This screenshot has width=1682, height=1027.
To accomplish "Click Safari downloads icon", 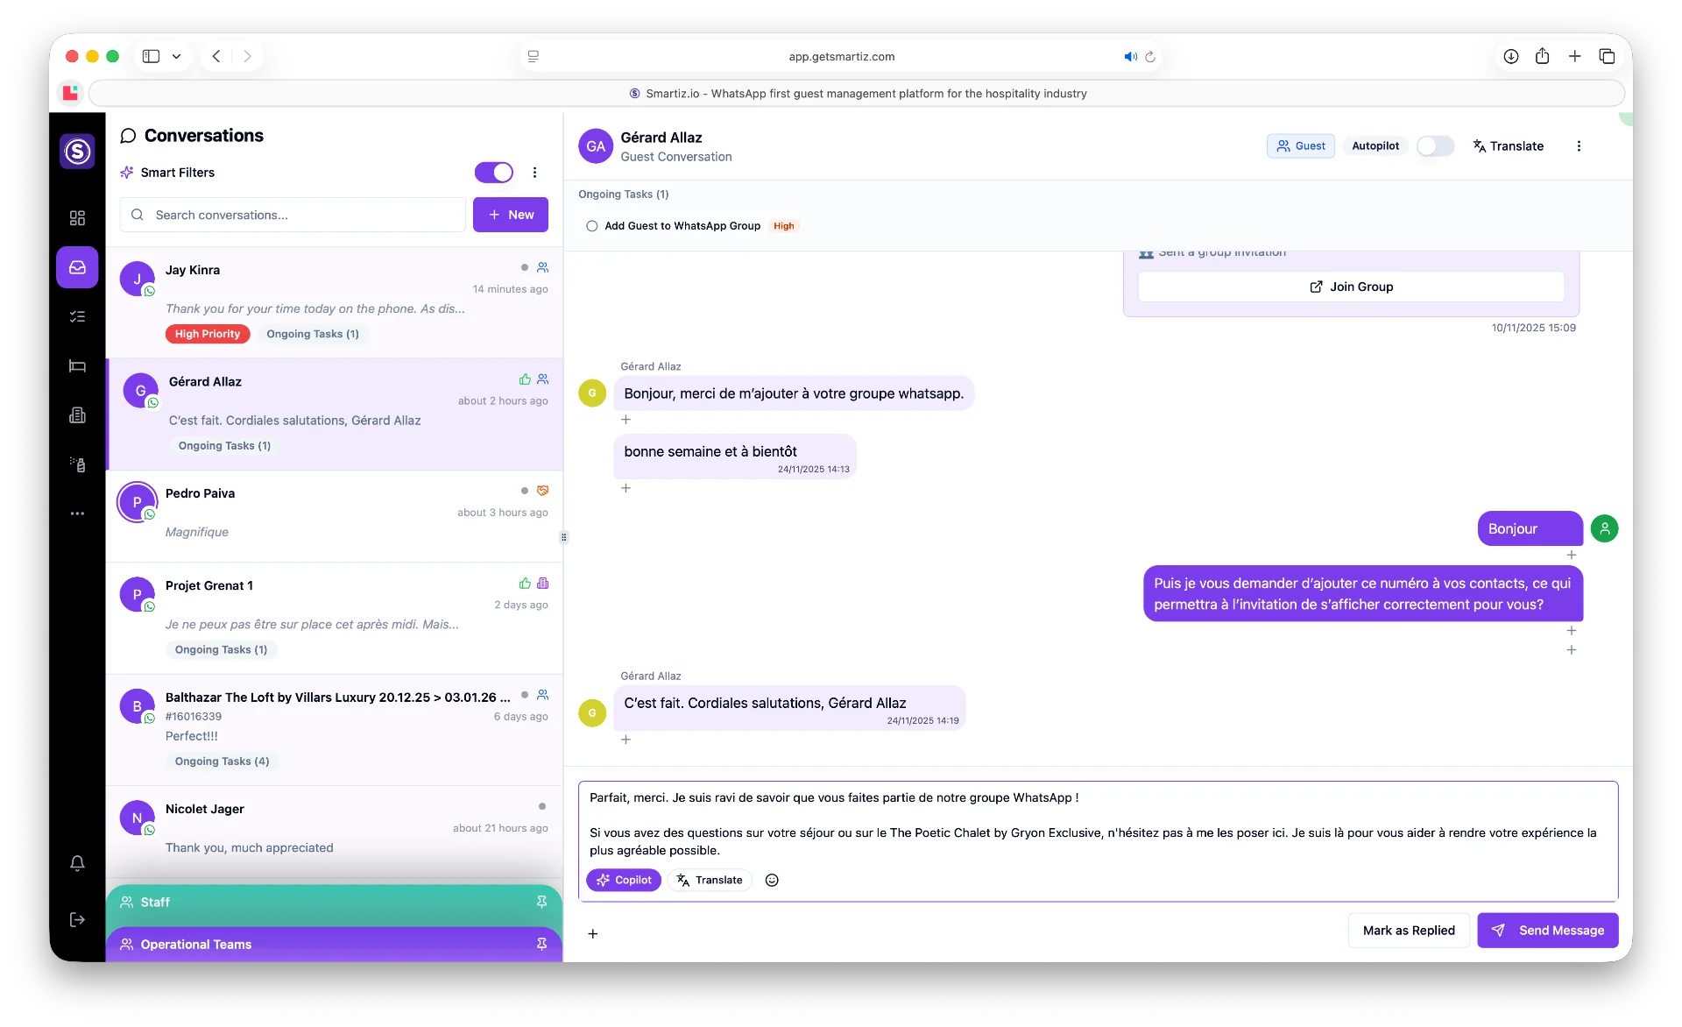I will (1510, 56).
